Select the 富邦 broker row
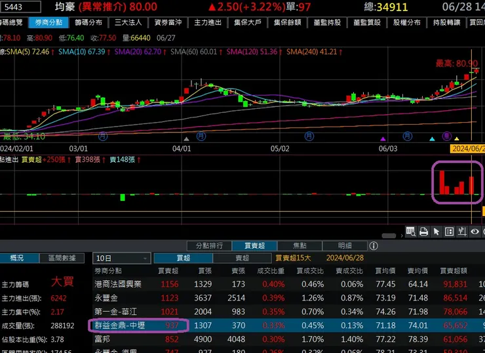 click(288, 339)
